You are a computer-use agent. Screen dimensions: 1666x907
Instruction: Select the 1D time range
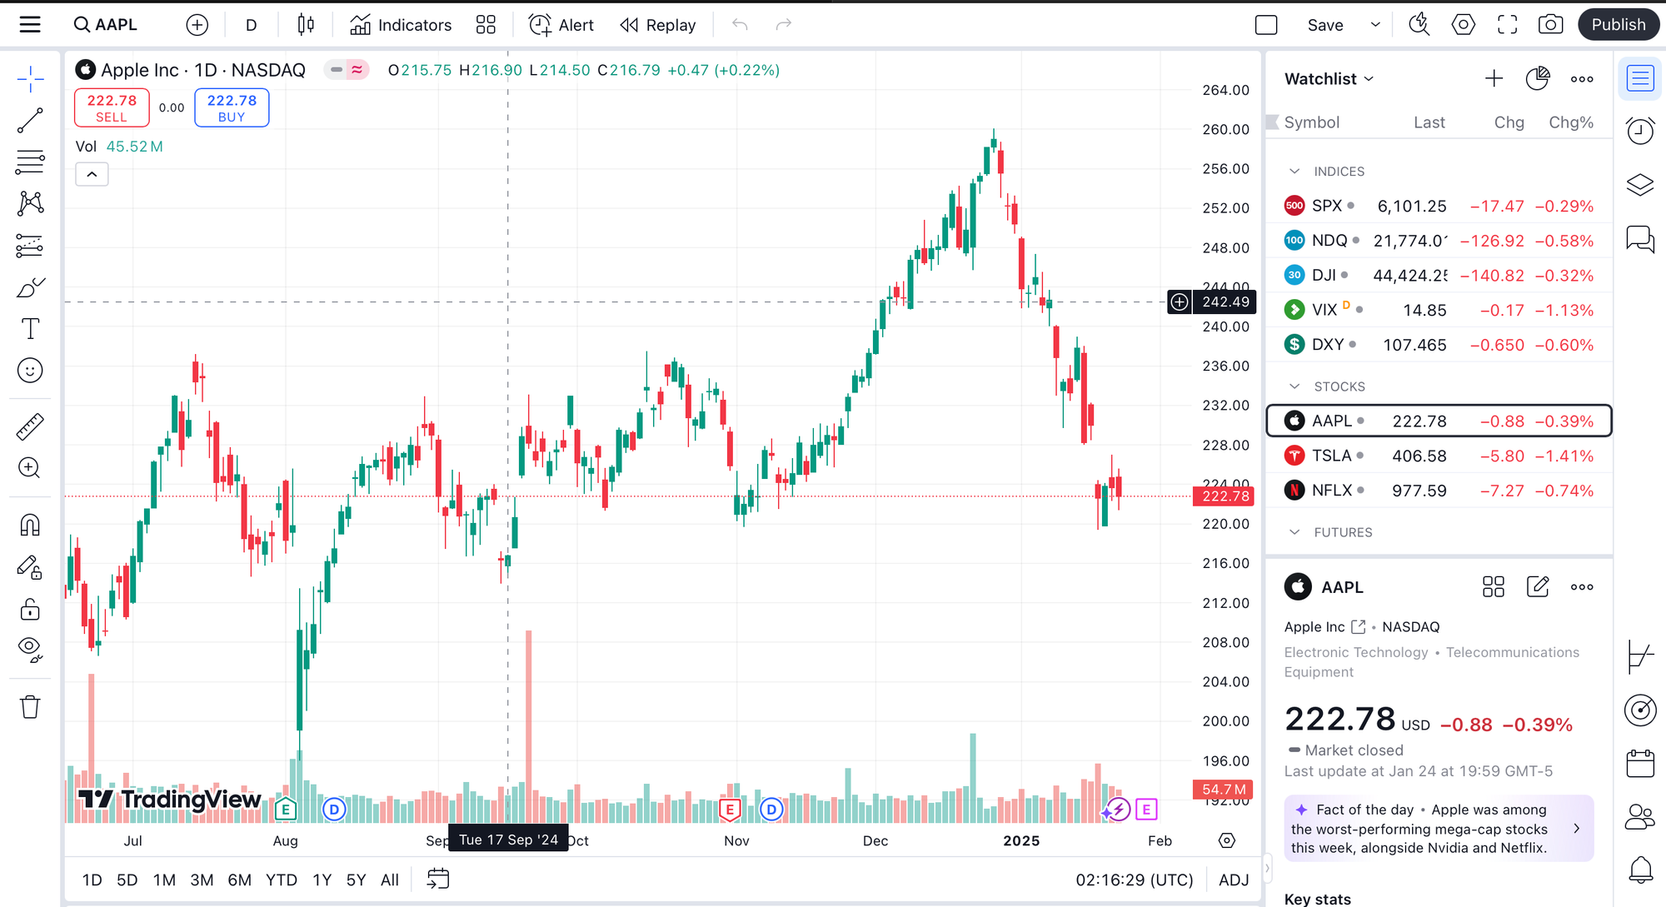coord(92,880)
